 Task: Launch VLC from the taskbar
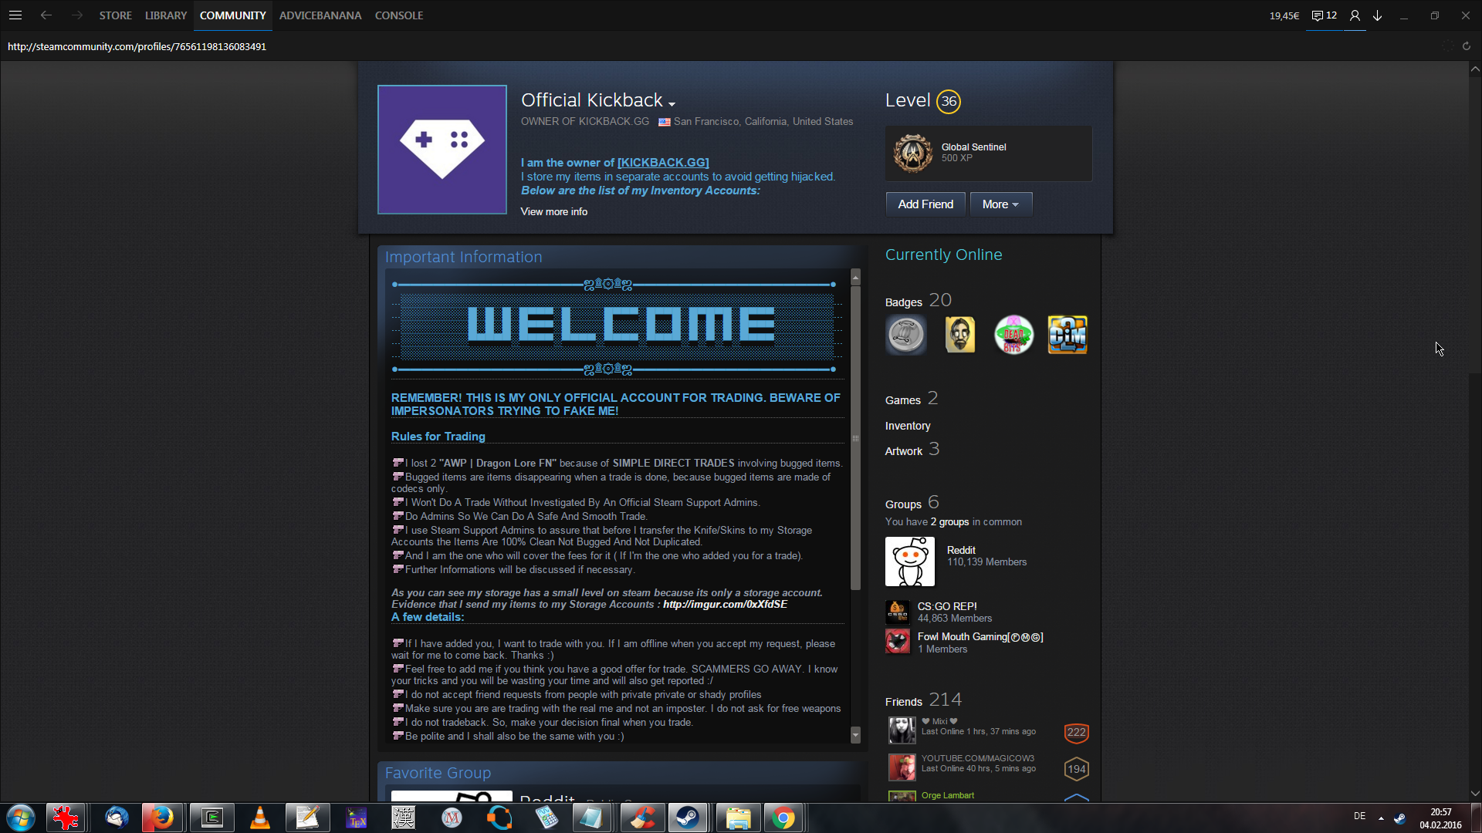pyautogui.click(x=259, y=818)
